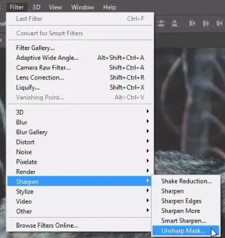Screen dimensions: 225x238
Task: Click align horizontal centers icon in options bar
Action: (x=205, y=23)
